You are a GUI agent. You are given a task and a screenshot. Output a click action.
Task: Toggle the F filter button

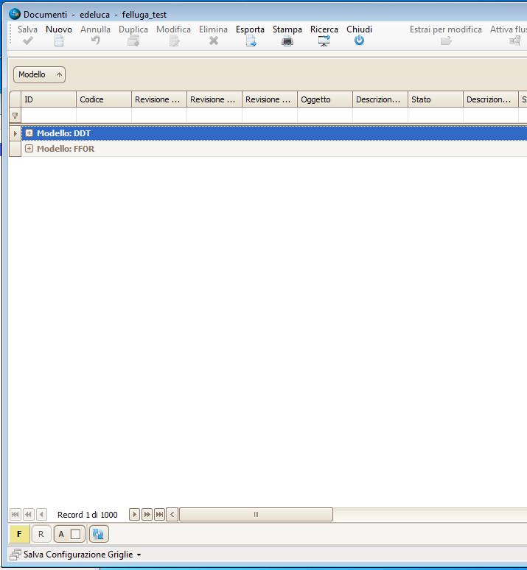[19, 534]
